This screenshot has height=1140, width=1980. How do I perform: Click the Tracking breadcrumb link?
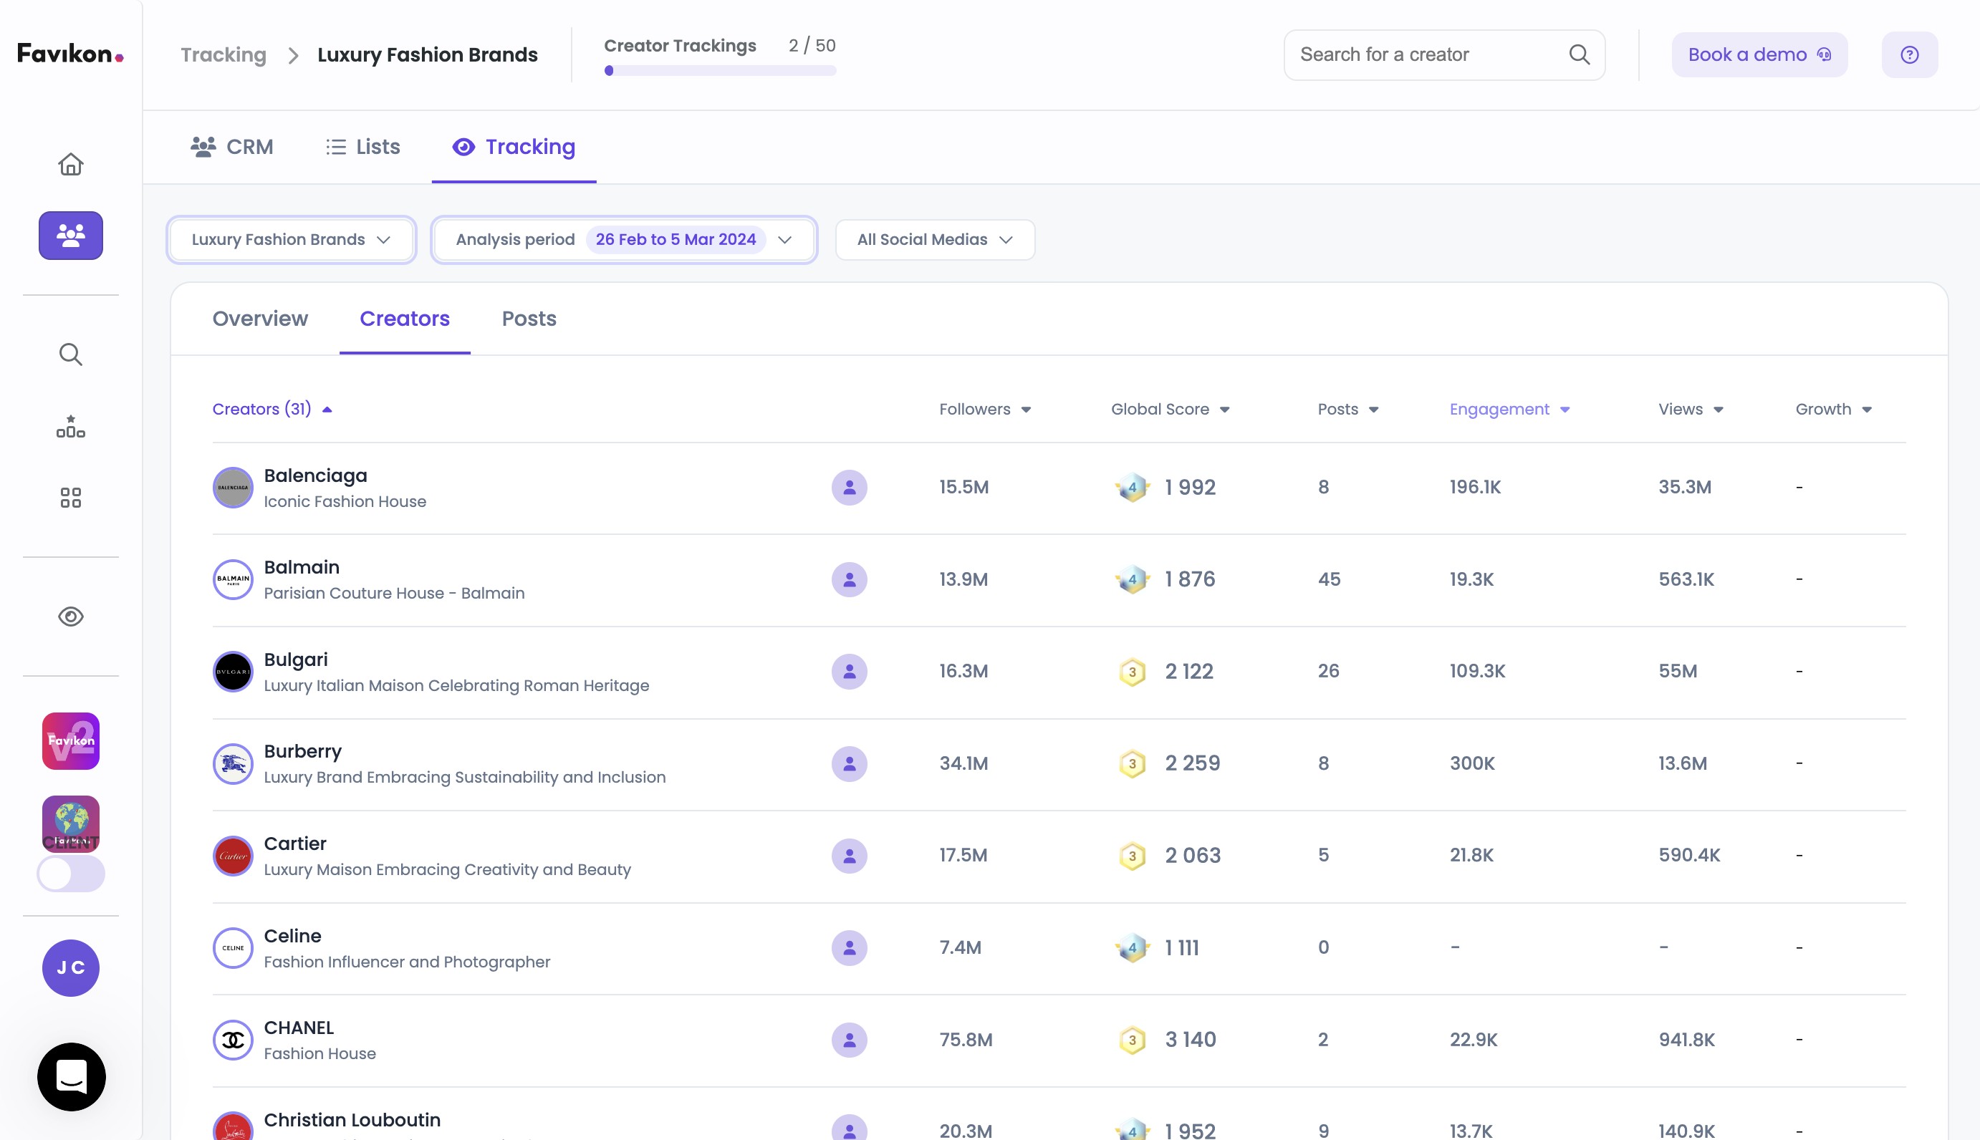(x=224, y=55)
